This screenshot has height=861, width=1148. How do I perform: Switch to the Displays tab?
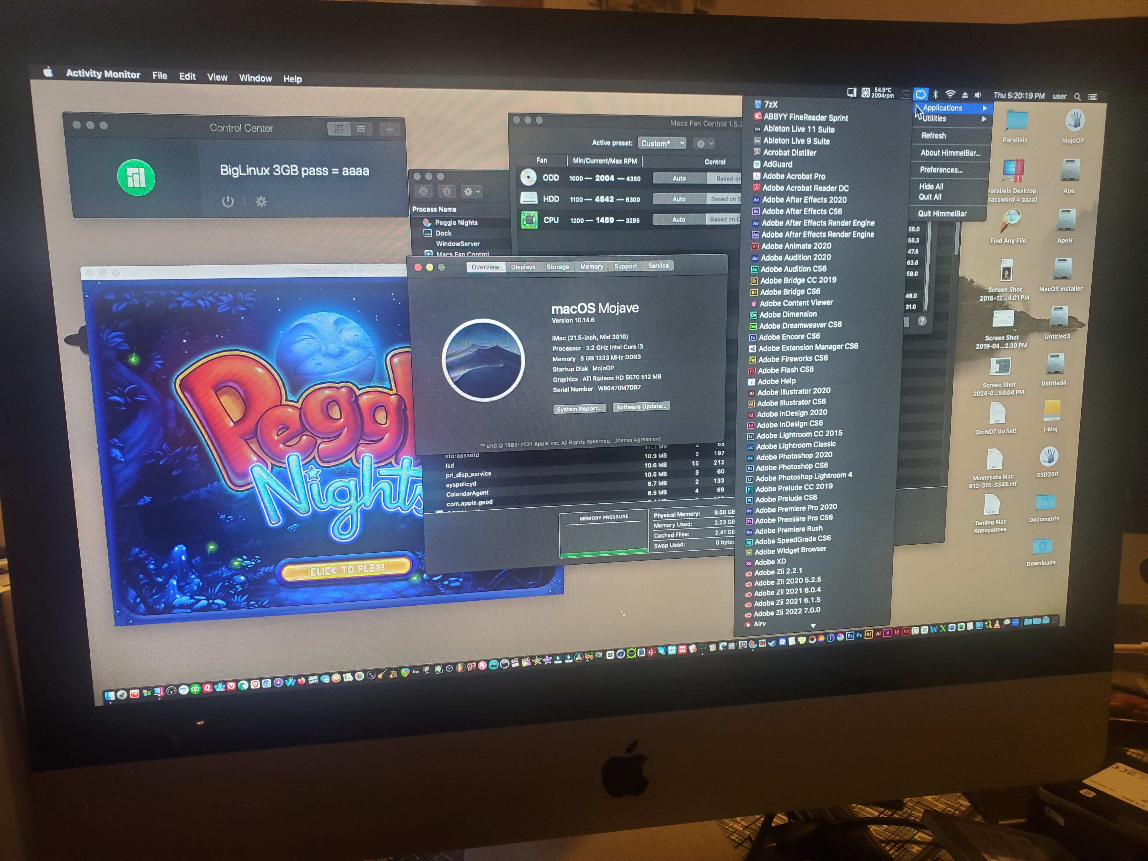click(x=523, y=267)
